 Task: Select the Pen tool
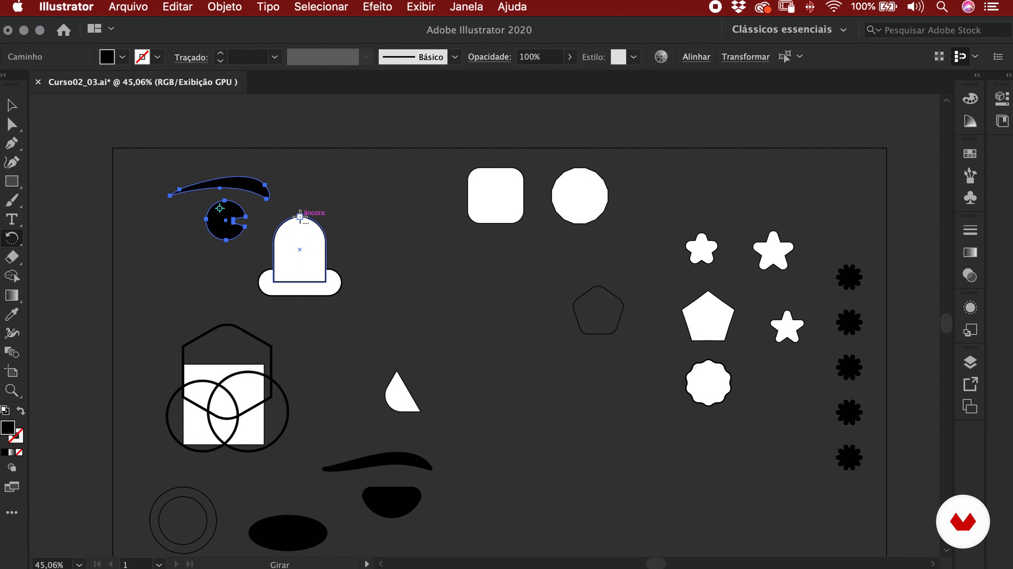[x=11, y=143]
